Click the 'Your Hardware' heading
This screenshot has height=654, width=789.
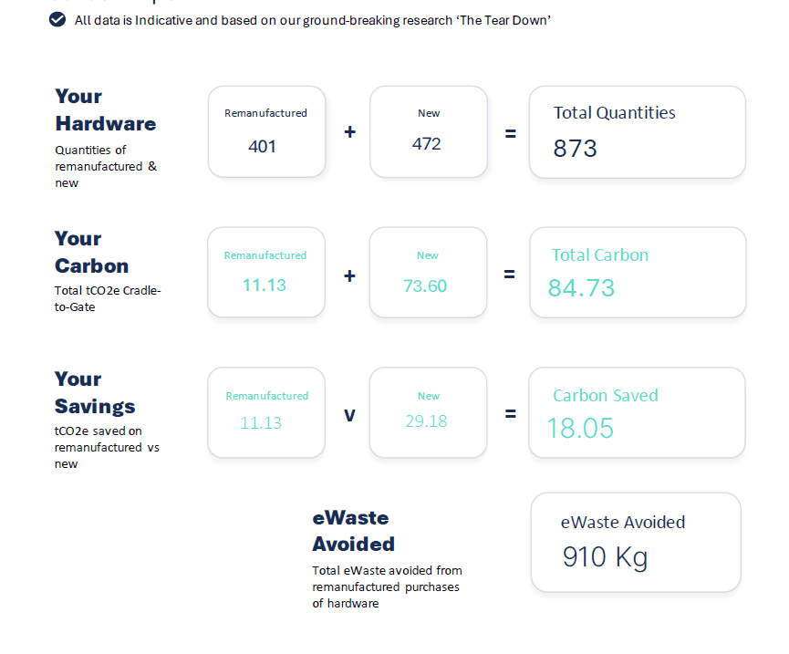pyautogui.click(x=106, y=109)
